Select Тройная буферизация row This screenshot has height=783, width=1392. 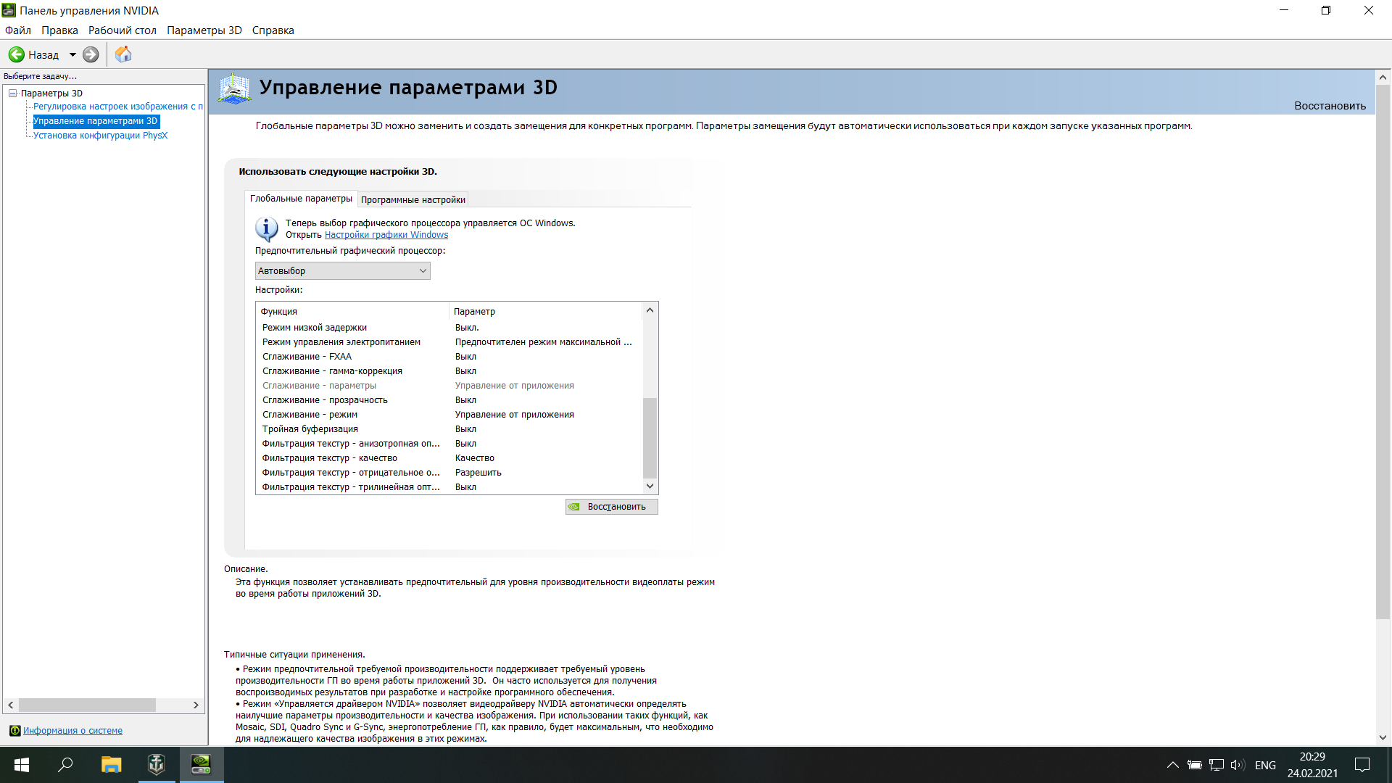tap(449, 429)
